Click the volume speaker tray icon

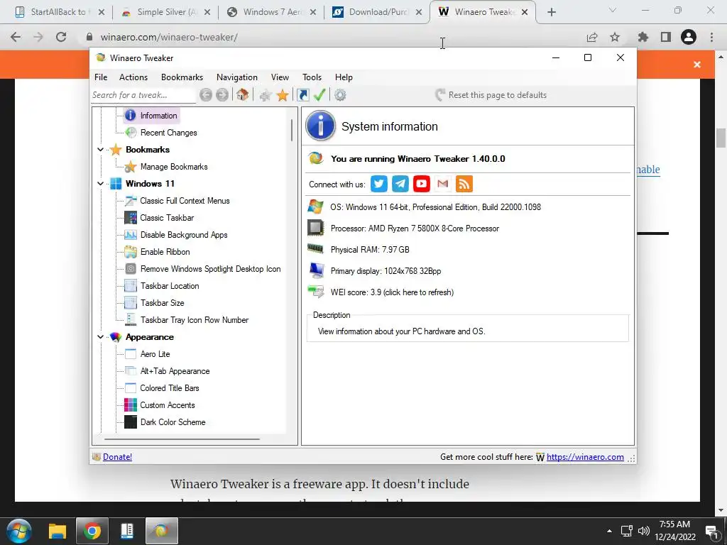(643, 531)
